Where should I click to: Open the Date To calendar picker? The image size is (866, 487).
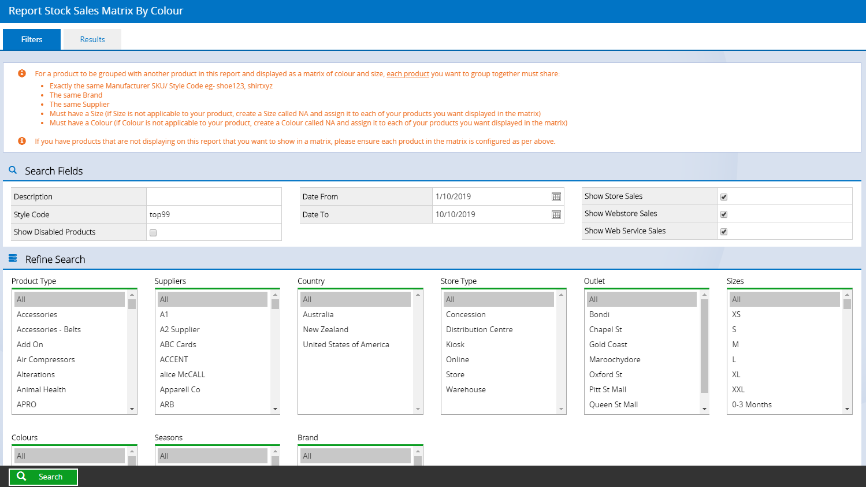556,215
